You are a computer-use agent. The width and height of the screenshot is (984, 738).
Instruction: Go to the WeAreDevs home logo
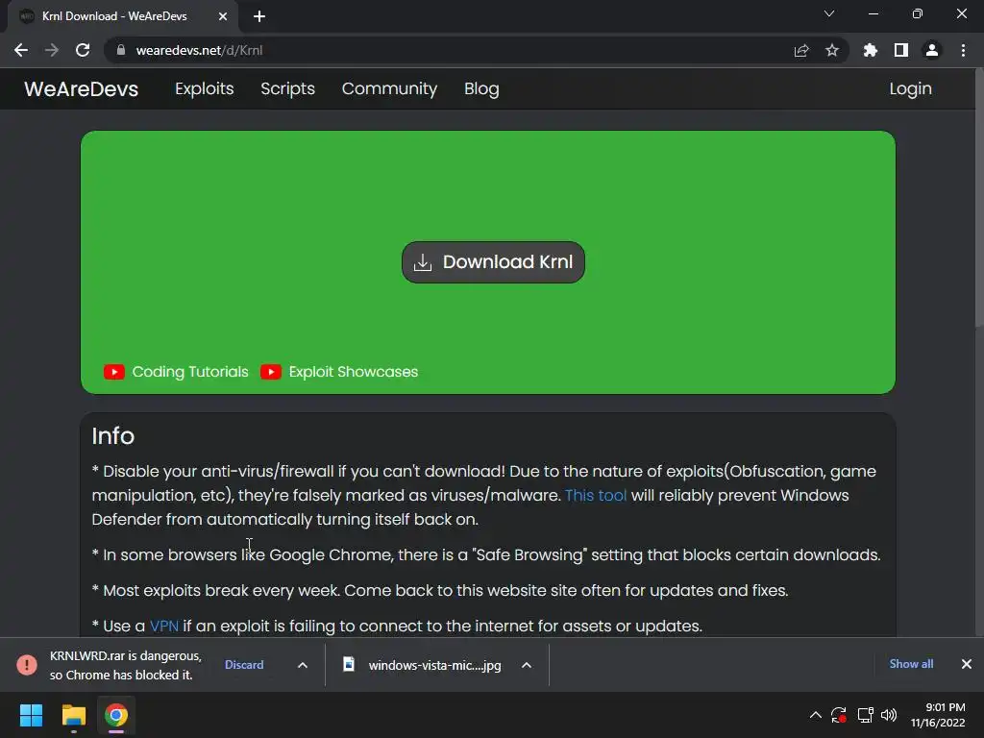81,88
